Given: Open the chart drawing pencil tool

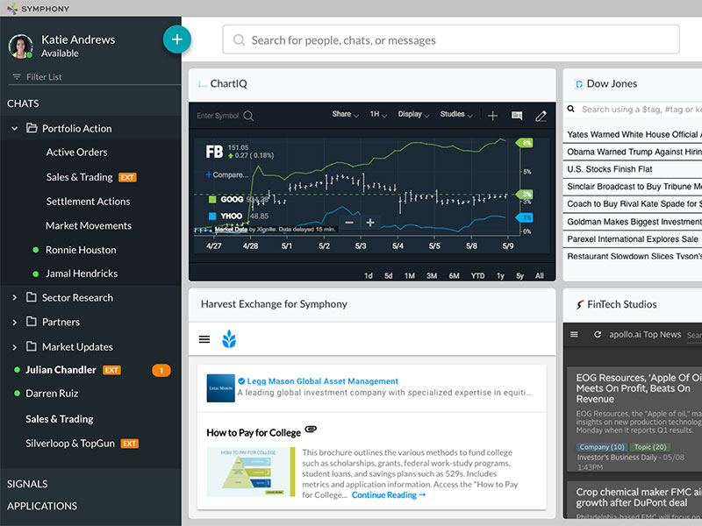Looking at the screenshot, I should 541,116.
